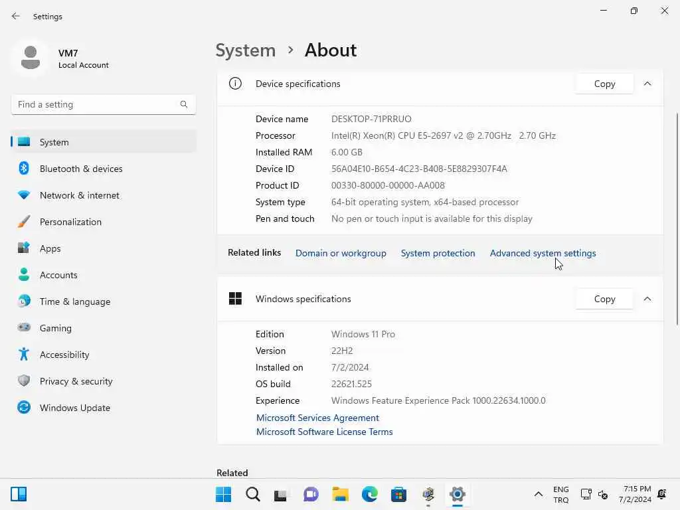Image resolution: width=680 pixels, height=510 pixels.
Task: Select System in the sidebar
Action: pos(104,142)
